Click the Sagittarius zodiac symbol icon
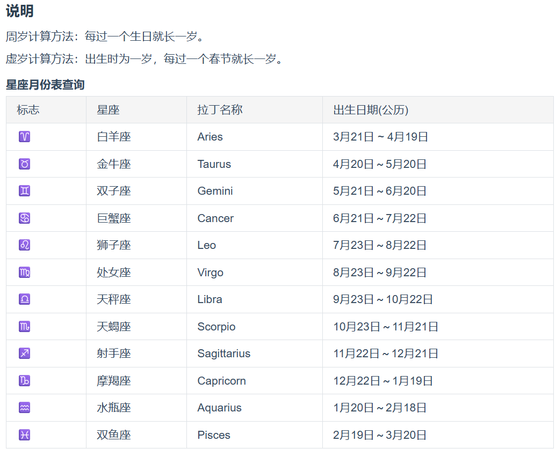The height and width of the screenshot is (449, 556). pyautogui.click(x=24, y=354)
